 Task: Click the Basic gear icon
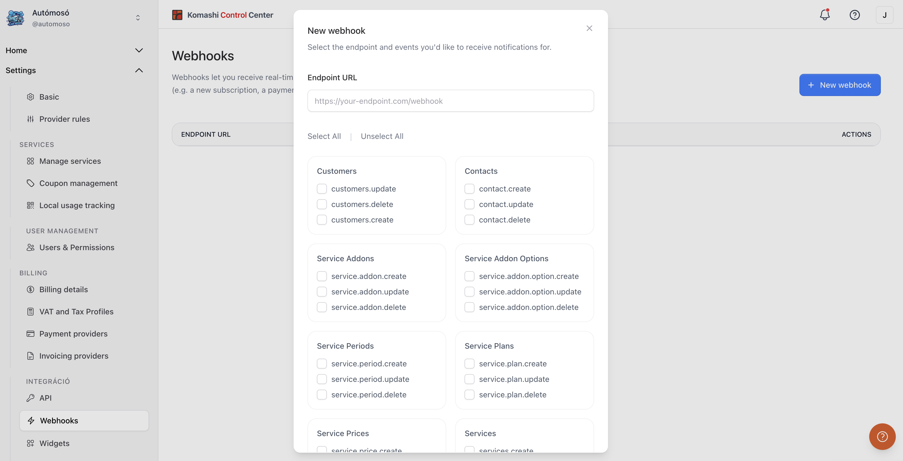coord(30,97)
